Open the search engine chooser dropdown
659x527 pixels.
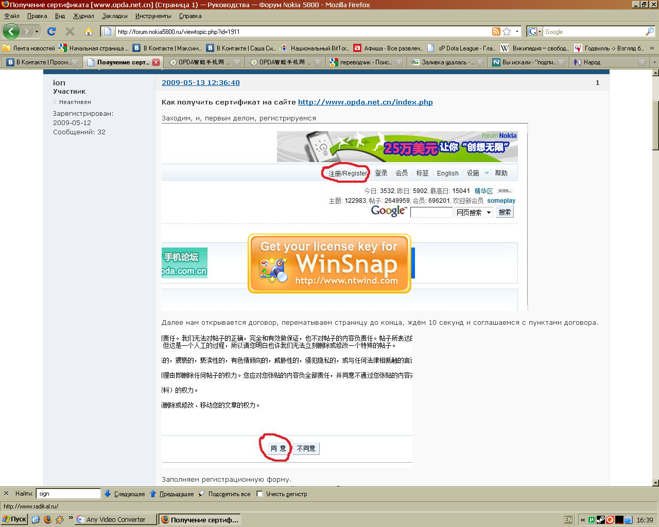tap(535, 31)
